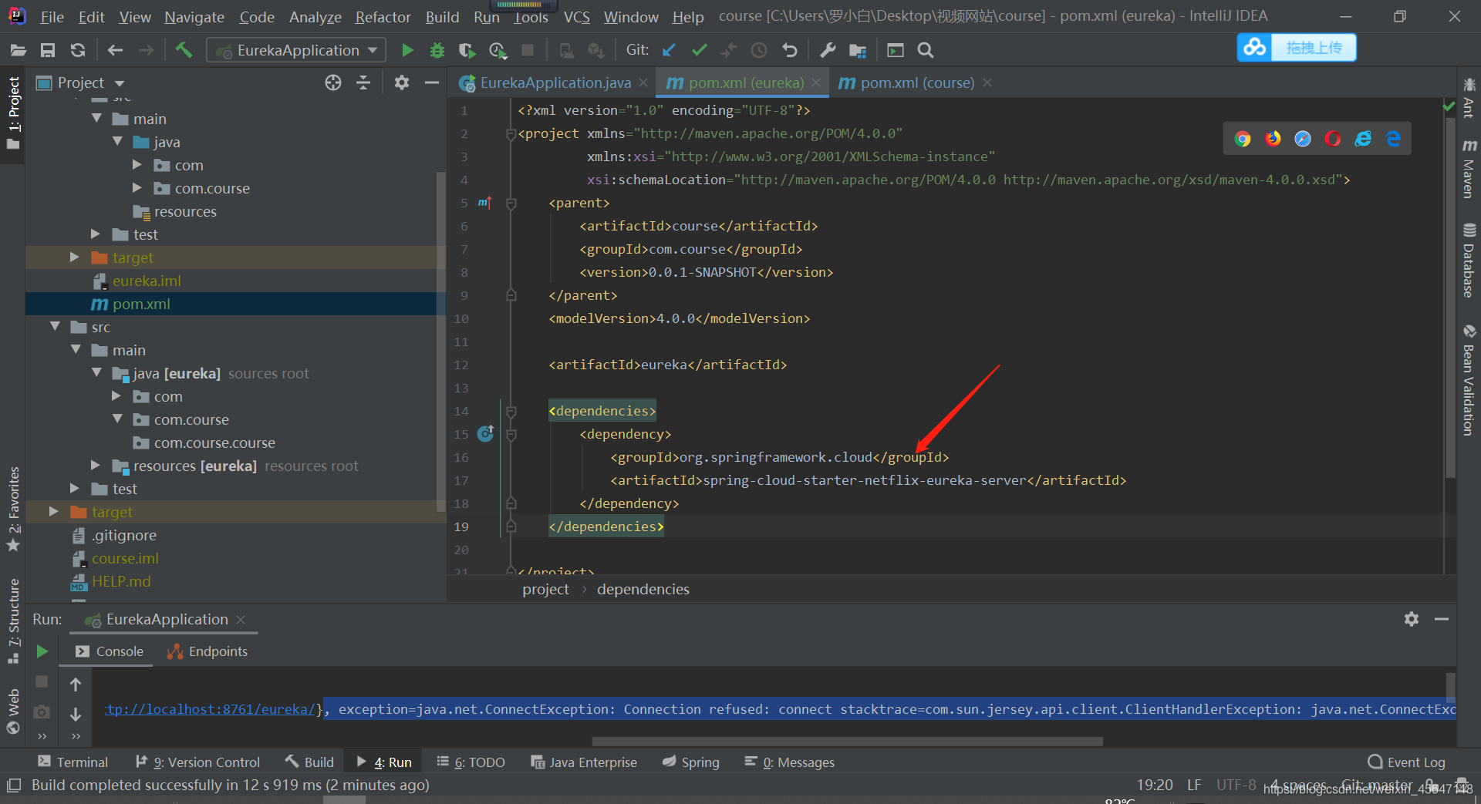This screenshot has width=1481, height=804.
Task: Collapse java [eureka] sources root
Action: [97, 373]
